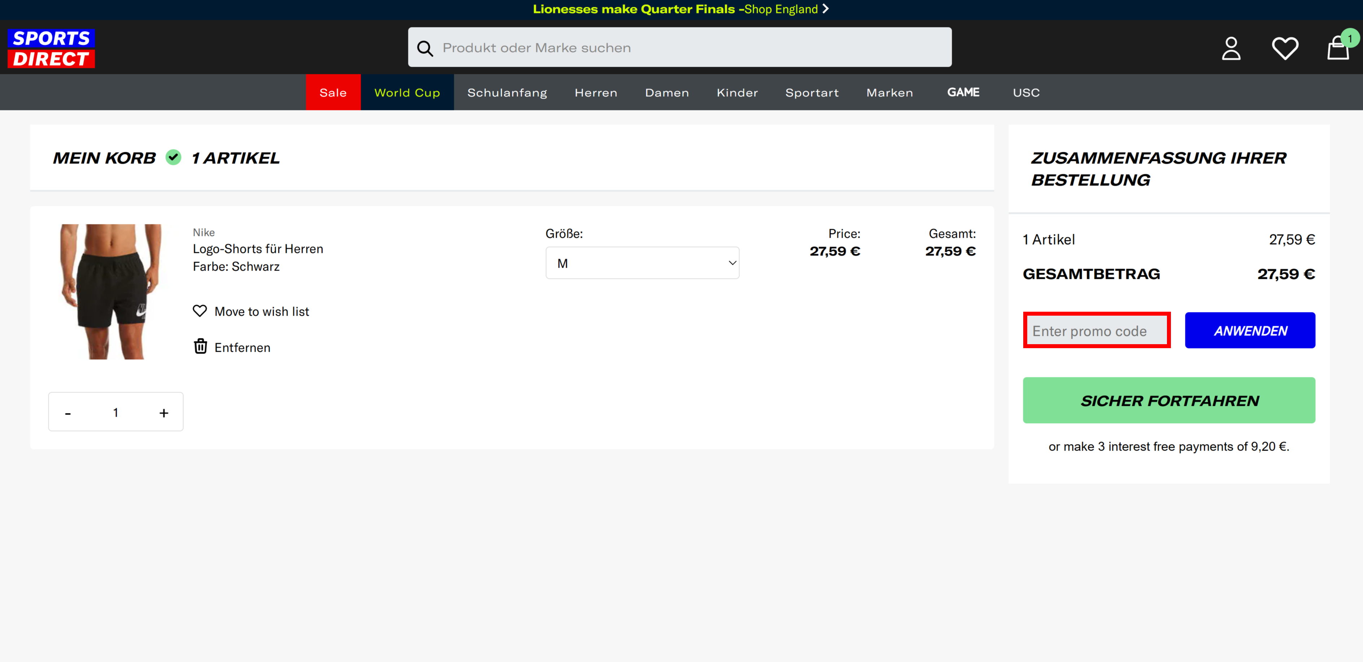Click the chevron after Shop England
This screenshot has width=1363, height=662.
[x=825, y=9]
